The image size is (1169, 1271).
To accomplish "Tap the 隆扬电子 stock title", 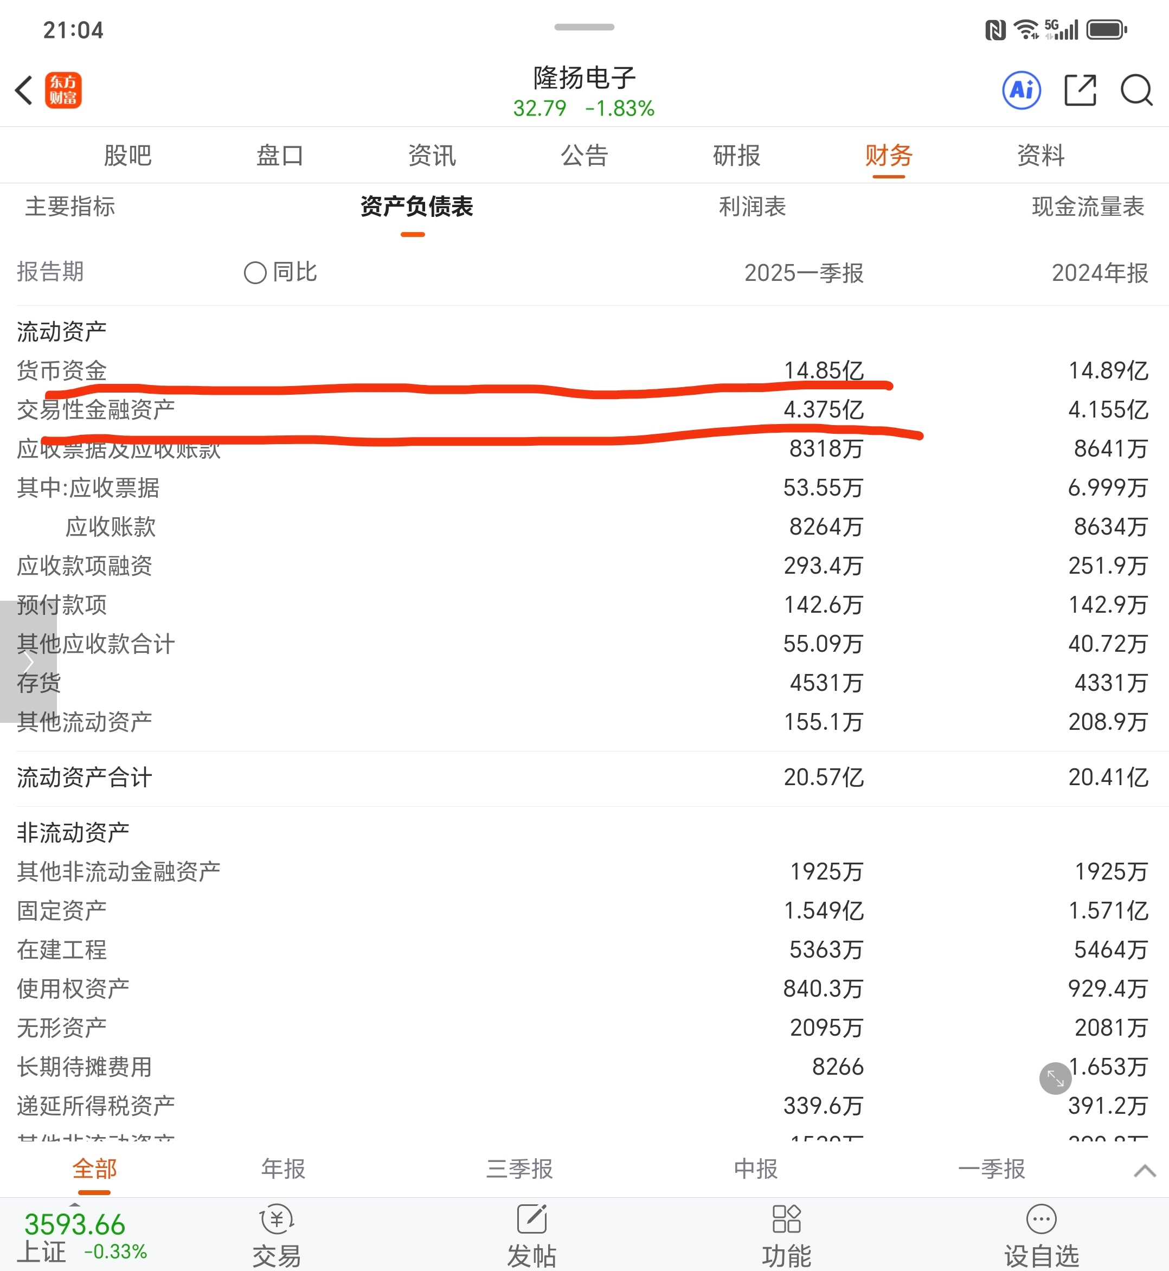I will (584, 78).
